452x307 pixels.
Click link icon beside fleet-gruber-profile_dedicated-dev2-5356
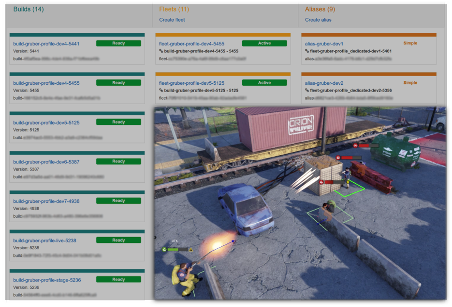coord(307,90)
